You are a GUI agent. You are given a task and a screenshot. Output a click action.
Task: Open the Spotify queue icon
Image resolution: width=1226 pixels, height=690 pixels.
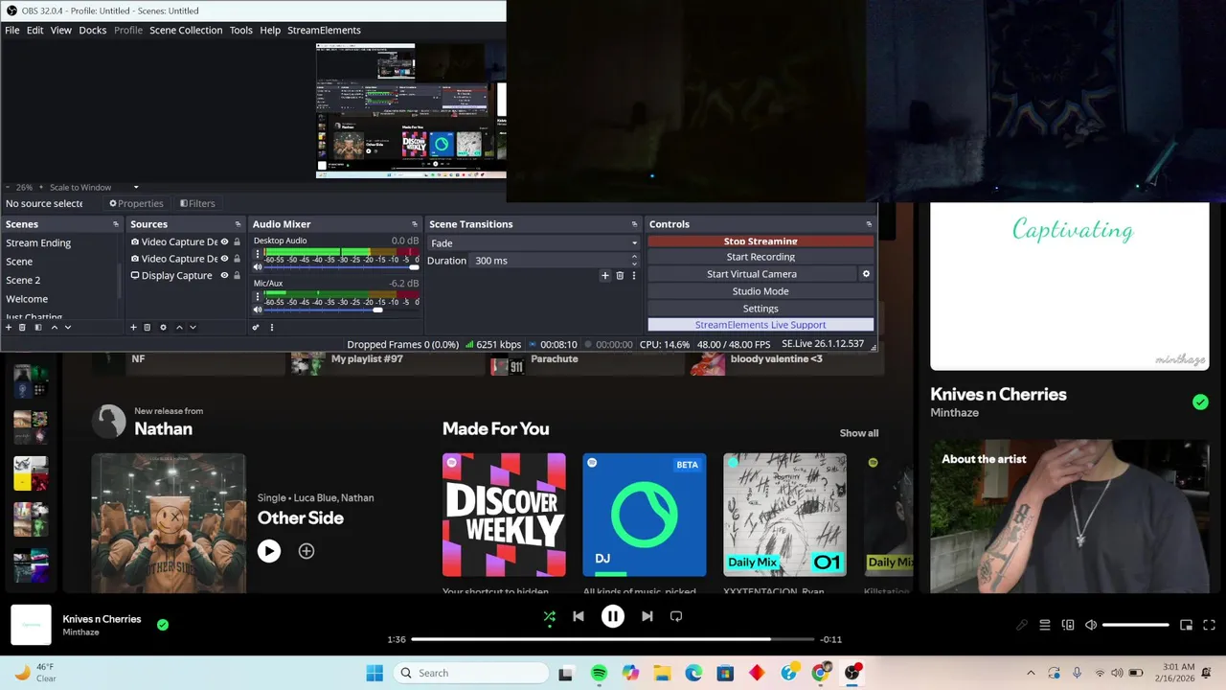[x=1045, y=625]
